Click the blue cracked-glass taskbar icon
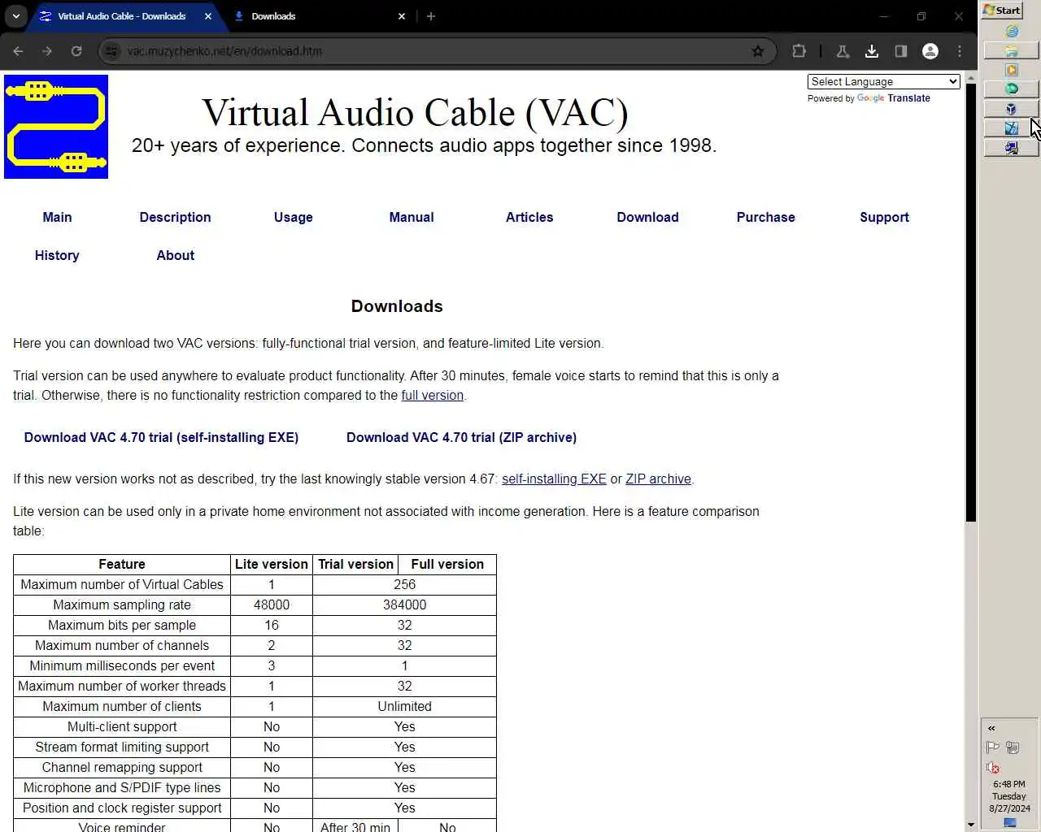The height and width of the screenshot is (832, 1041). pos(1011,128)
